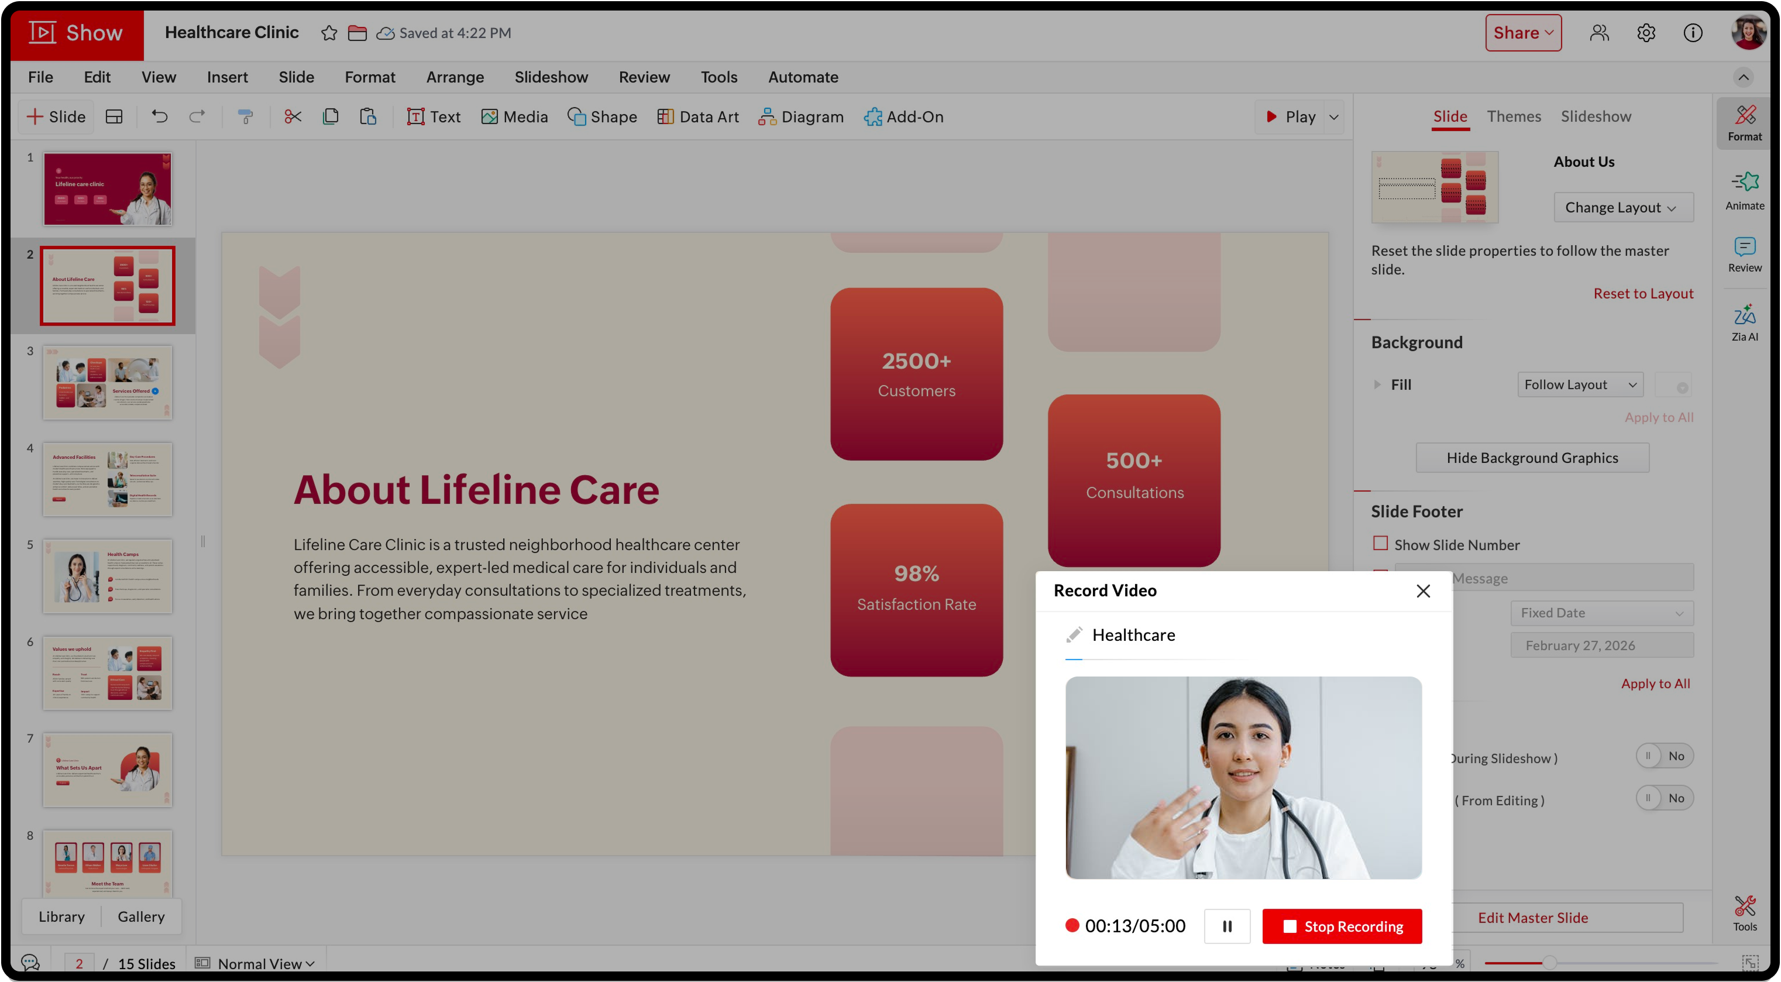Click the Paste clipboard icon
This screenshot has width=1781, height=982.
click(368, 117)
